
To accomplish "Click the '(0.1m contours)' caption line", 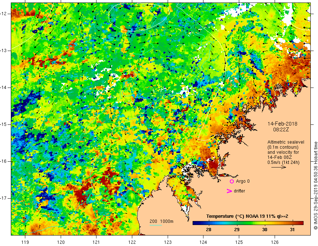I will [283, 147].
